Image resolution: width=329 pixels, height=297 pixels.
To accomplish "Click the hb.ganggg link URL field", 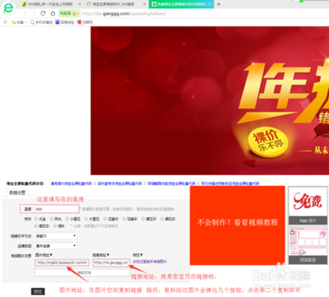I will (x=111, y=262).
